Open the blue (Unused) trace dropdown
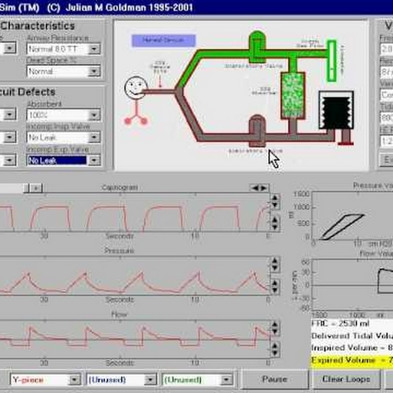Screen dimensions: 393x393 pyautogui.click(x=150, y=379)
